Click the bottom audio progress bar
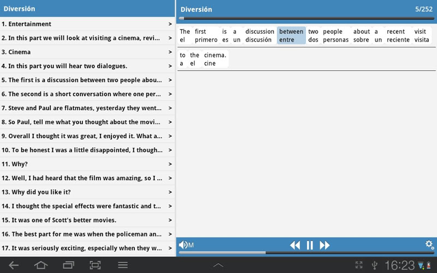Viewport: 437px width, 273px height. coord(306,253)
